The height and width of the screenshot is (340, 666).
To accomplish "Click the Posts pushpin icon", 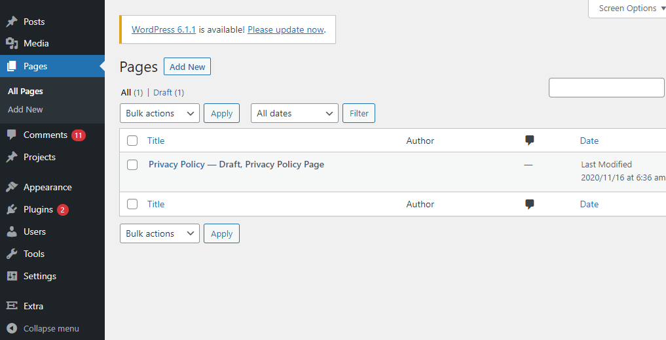I will pyautogui.click(x=12, y=22).
